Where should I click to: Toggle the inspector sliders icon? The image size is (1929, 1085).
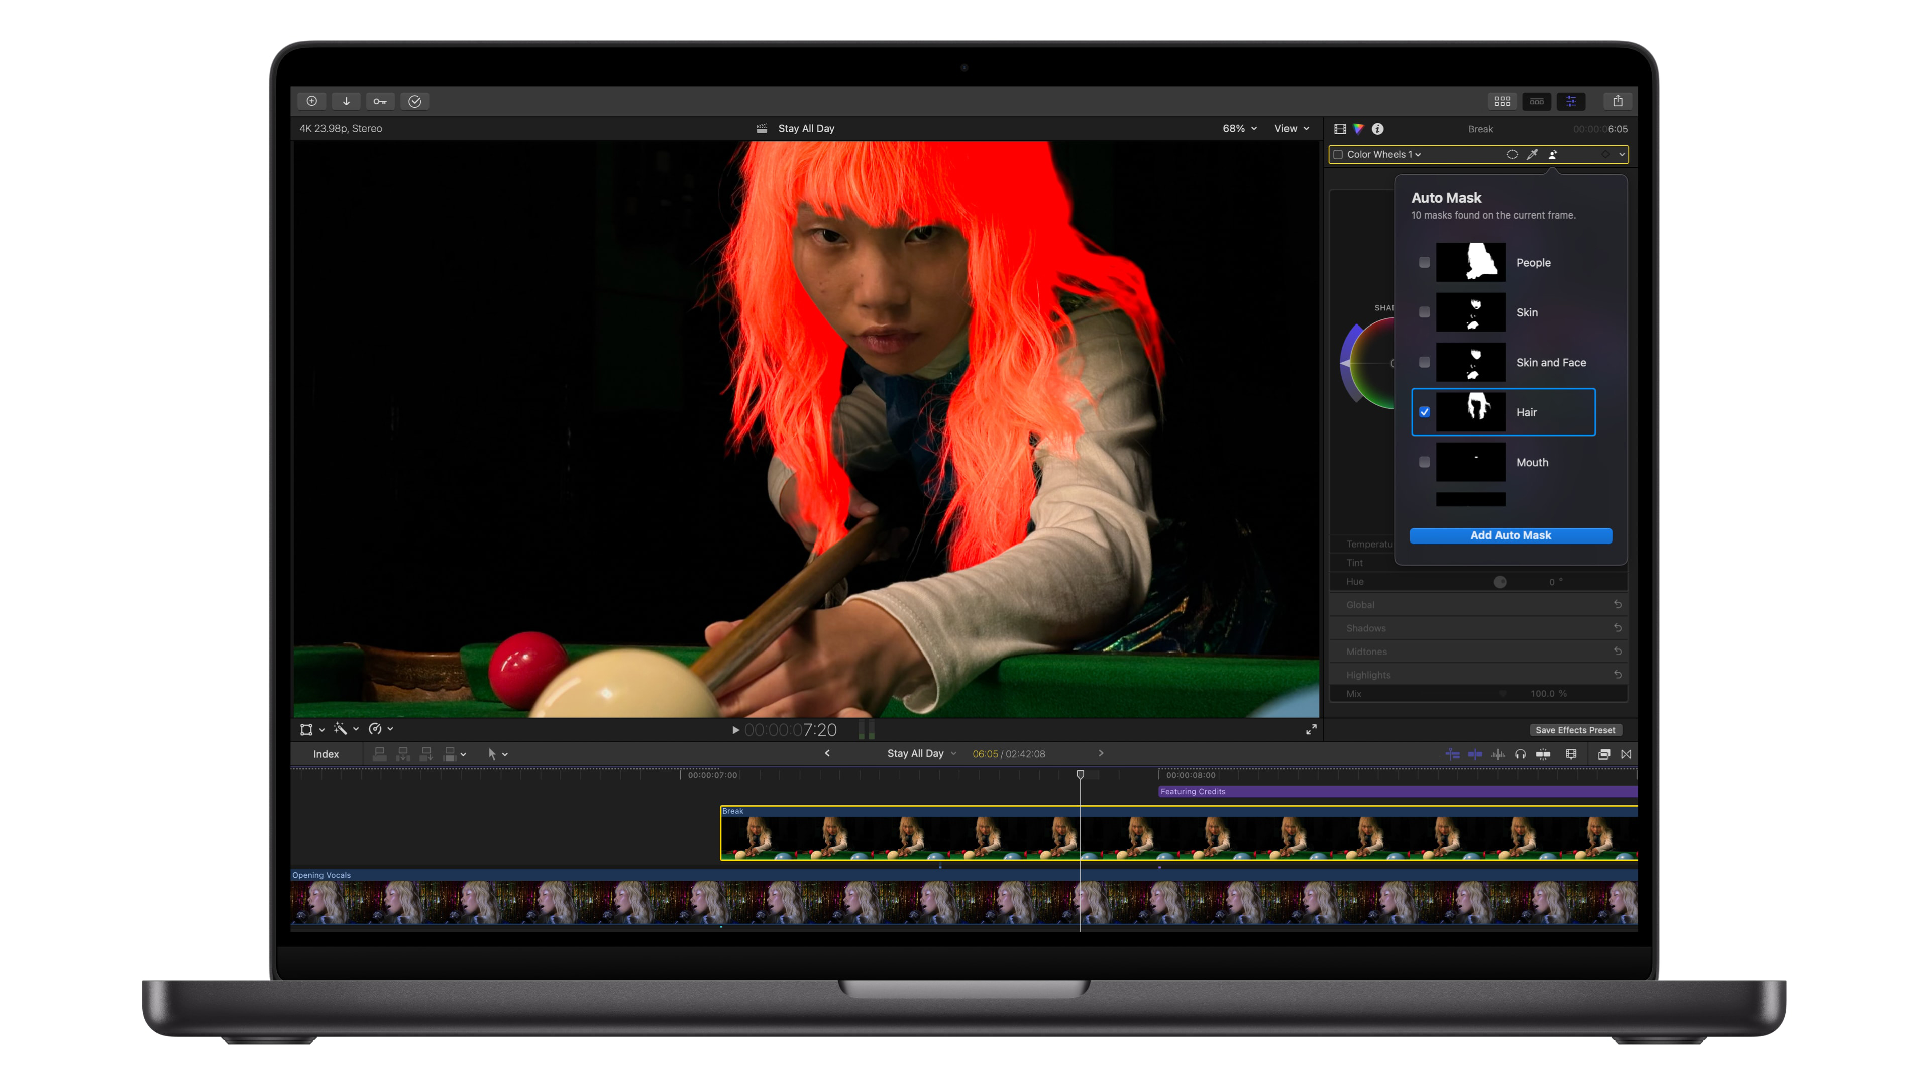(1571, 101)
